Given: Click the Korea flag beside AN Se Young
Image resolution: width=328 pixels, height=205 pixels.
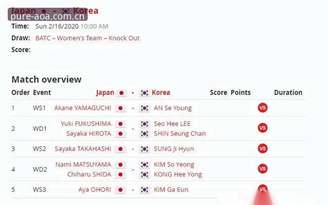Looking at the screenshot, I should 145,108.
